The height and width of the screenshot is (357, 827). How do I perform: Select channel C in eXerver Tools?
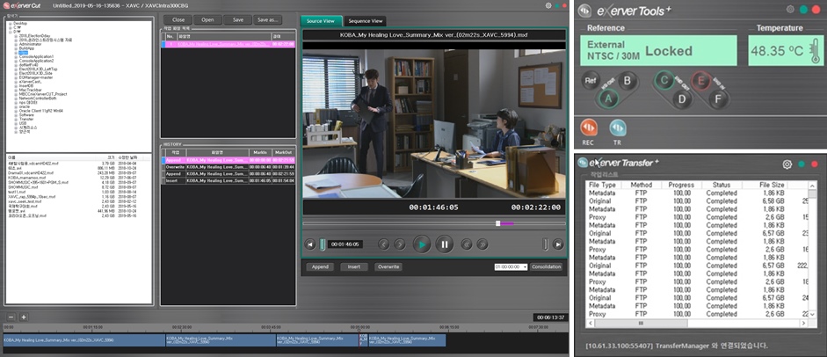tap(664, 81)
